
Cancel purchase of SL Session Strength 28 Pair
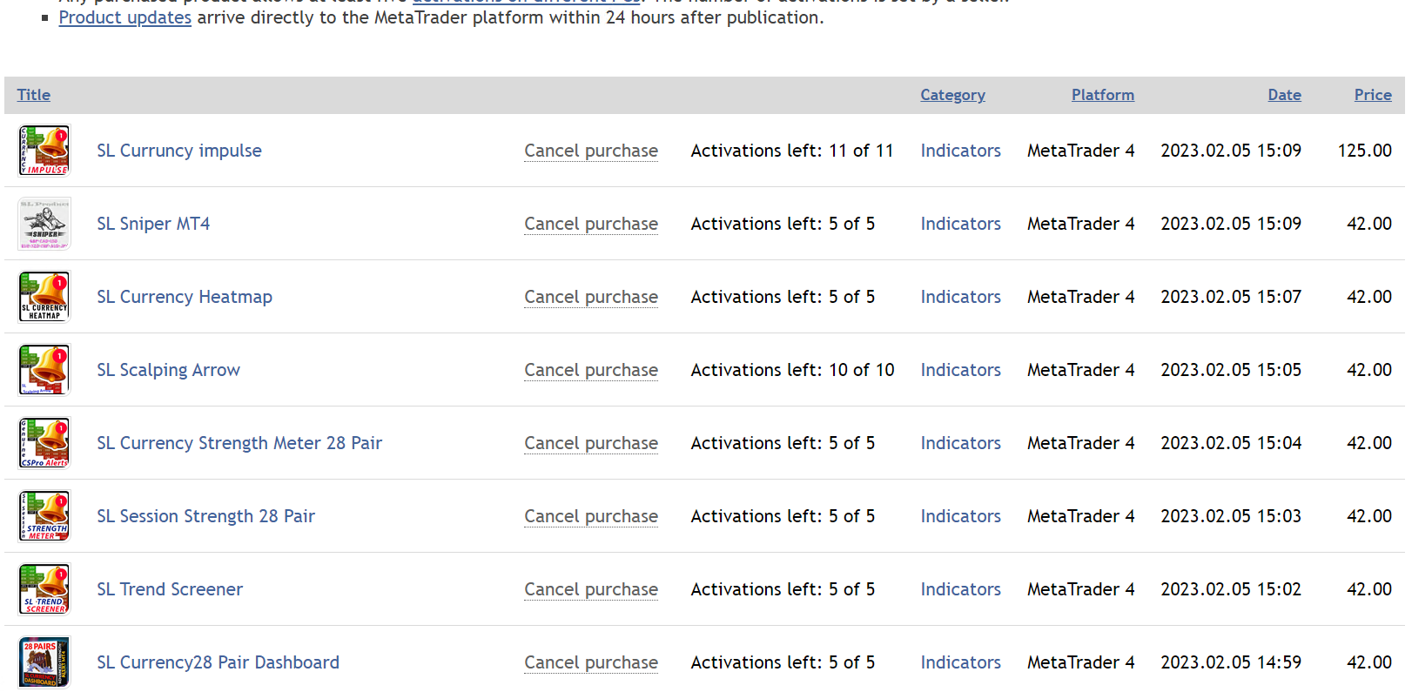pos(591,516)
